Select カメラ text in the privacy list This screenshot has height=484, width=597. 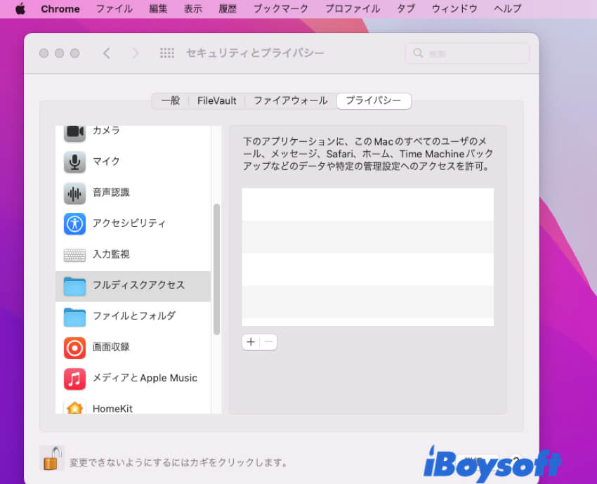106,130
